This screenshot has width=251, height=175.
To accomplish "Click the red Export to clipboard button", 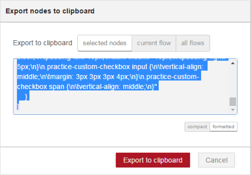I will tap(153, 160).
